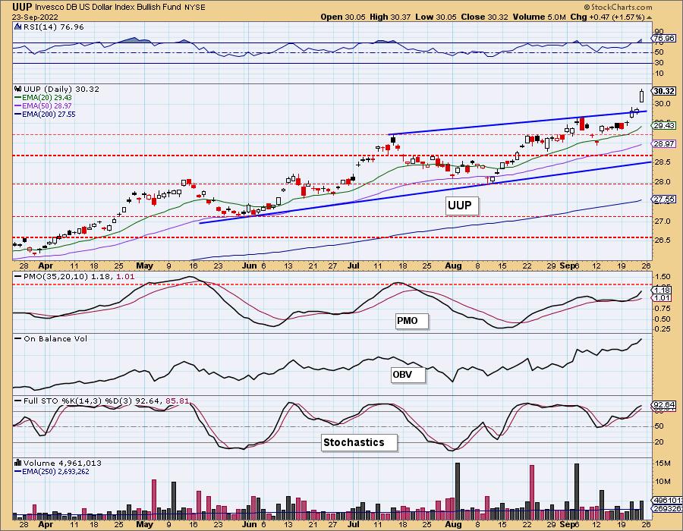Click the boxed UUP annotation in the price panel
Screen dimensions: 683x531
461,205
